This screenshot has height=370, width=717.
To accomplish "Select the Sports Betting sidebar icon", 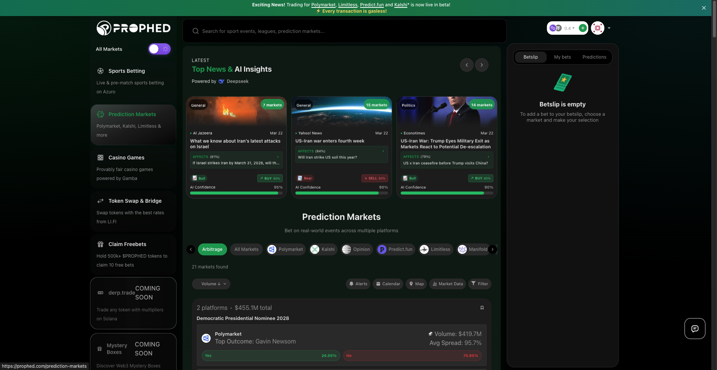I will pyautogui.click(x=100, y=71).
